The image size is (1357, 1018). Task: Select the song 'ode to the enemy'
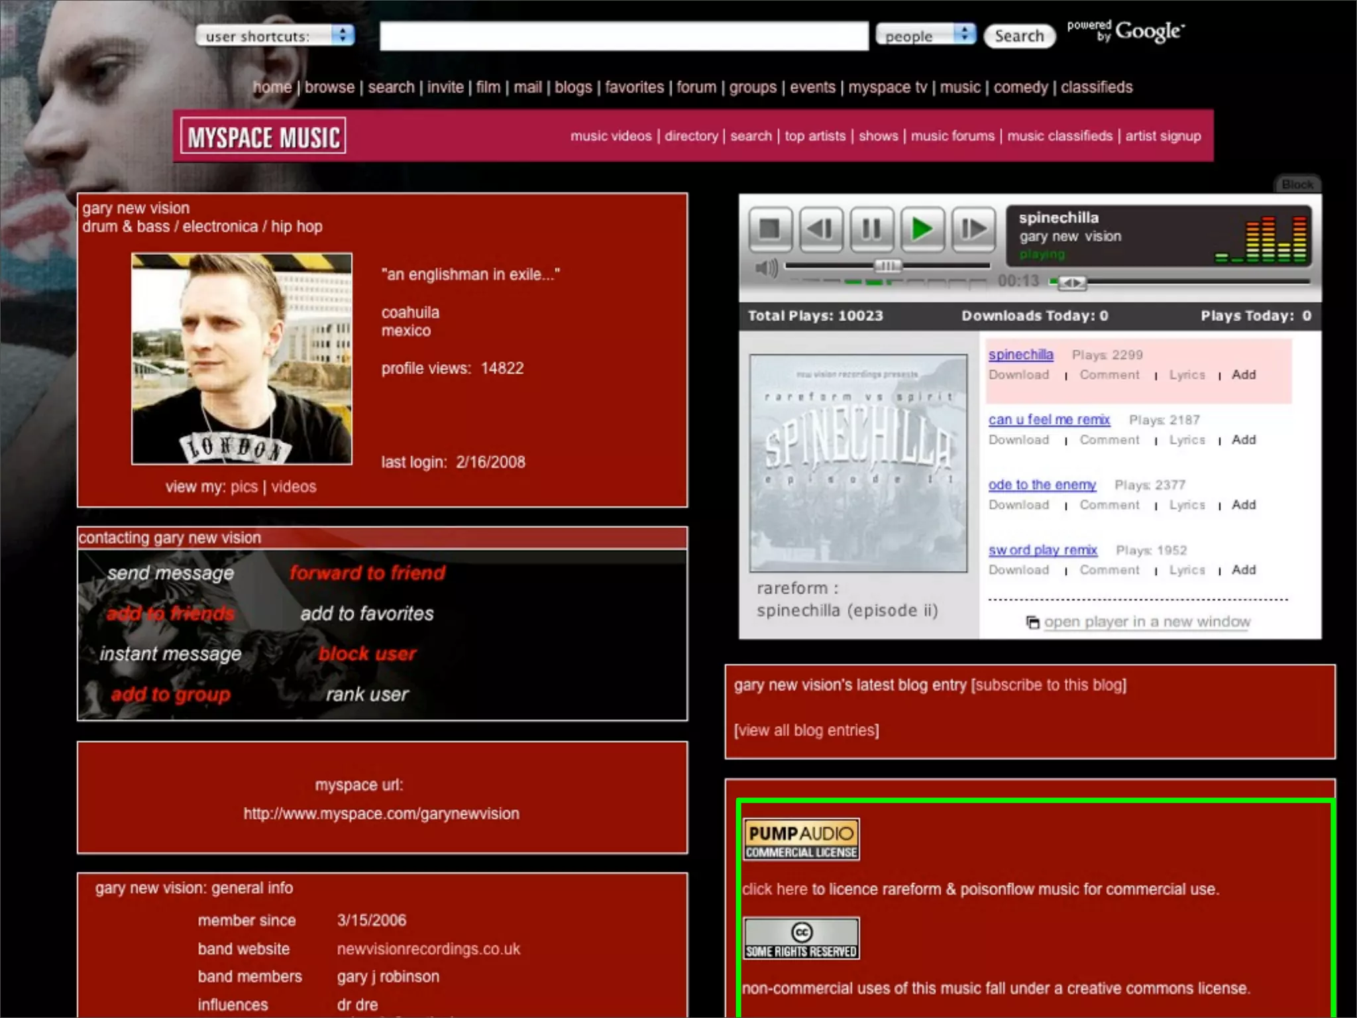tap(1042, 484)
